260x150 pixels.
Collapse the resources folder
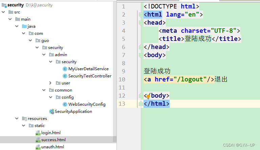click(x=17, y=119)
